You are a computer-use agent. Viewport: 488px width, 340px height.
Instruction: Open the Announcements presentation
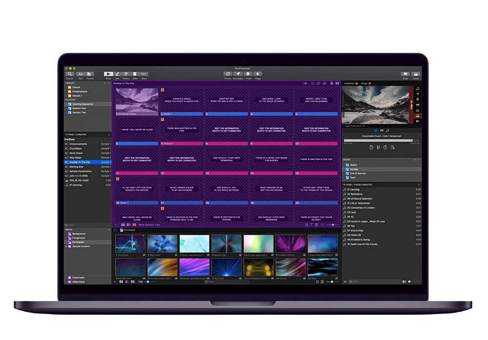(87, 144)
